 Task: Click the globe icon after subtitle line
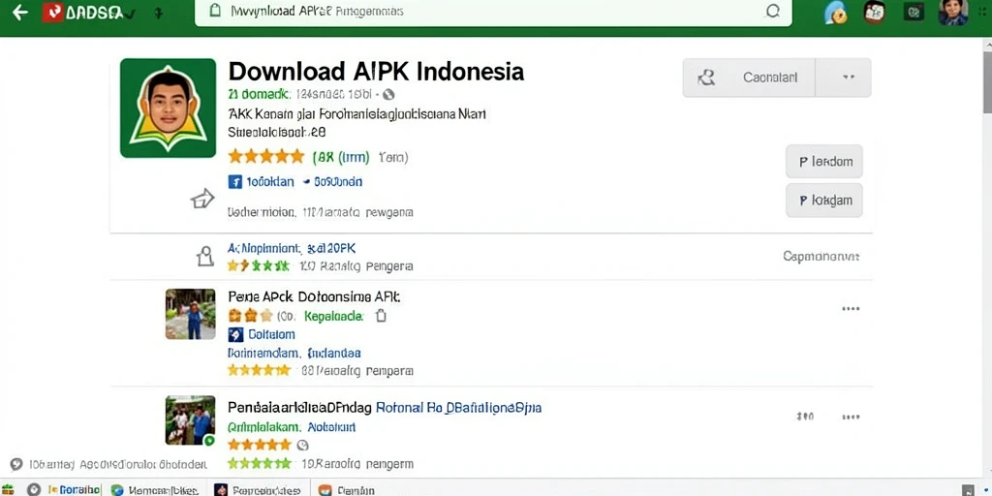click(x=388, y=95)
